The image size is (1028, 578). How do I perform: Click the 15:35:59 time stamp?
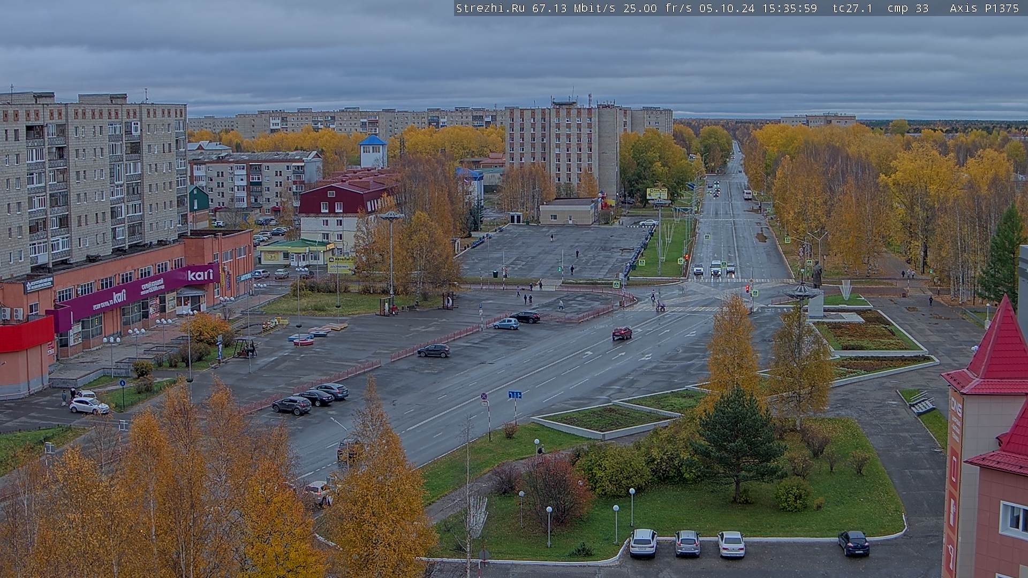[x=789, y=8]
